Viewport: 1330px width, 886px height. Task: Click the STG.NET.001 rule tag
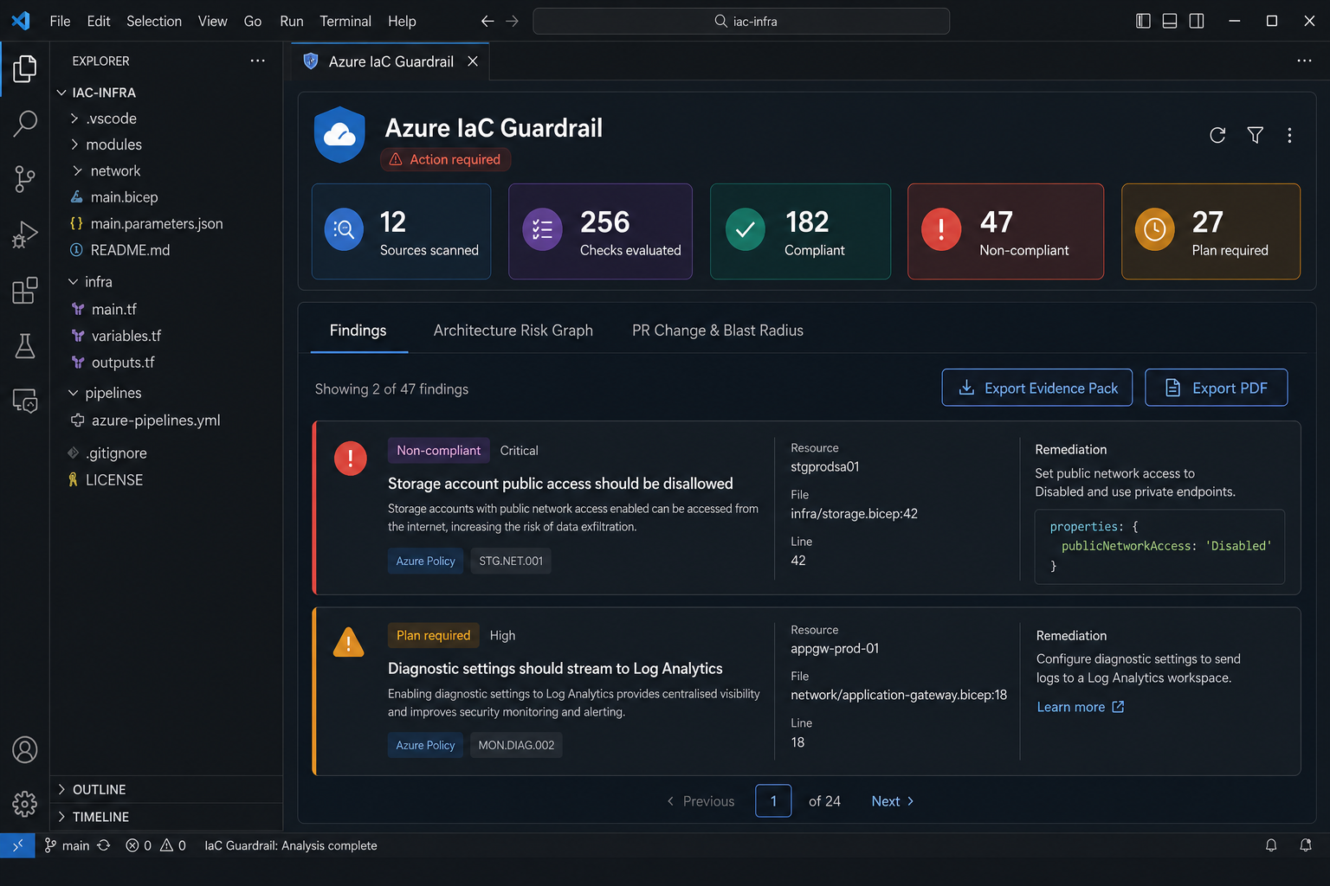pos(511,561)
